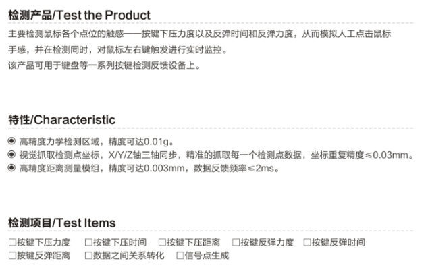This screenshot has width=426, height=276.
Task: Check the 数据之间关系转化 checkbox
Action: coord(88,256)
